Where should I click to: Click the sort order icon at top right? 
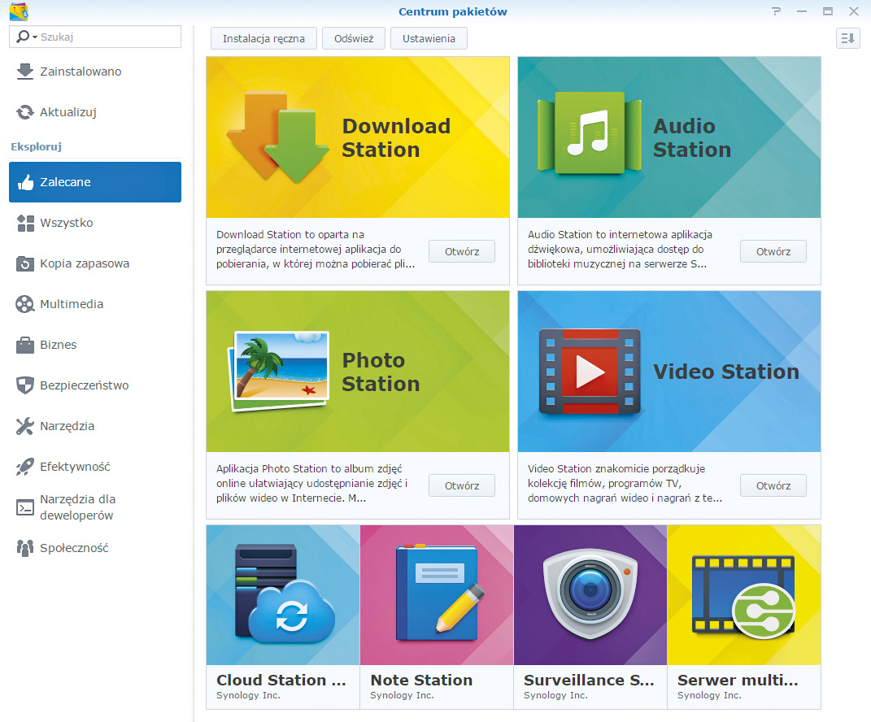[847, 38]
